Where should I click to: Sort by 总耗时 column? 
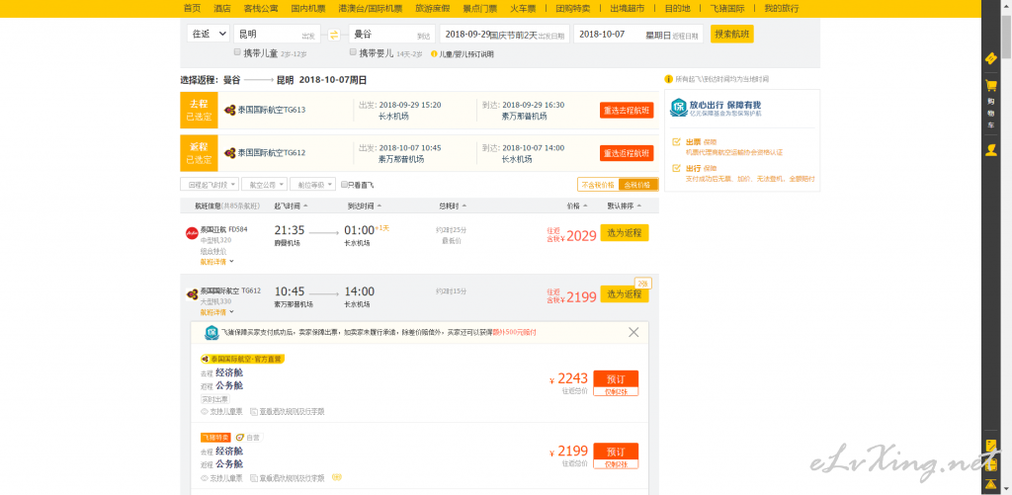[x=453, y=206]
